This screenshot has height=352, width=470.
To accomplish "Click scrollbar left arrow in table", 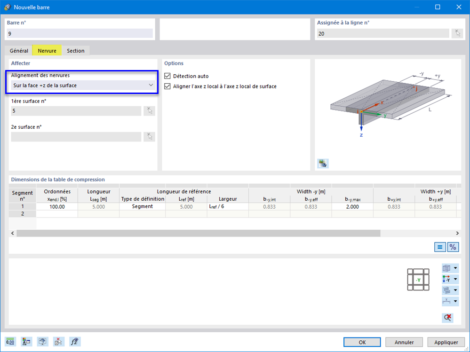I will 13,233.
